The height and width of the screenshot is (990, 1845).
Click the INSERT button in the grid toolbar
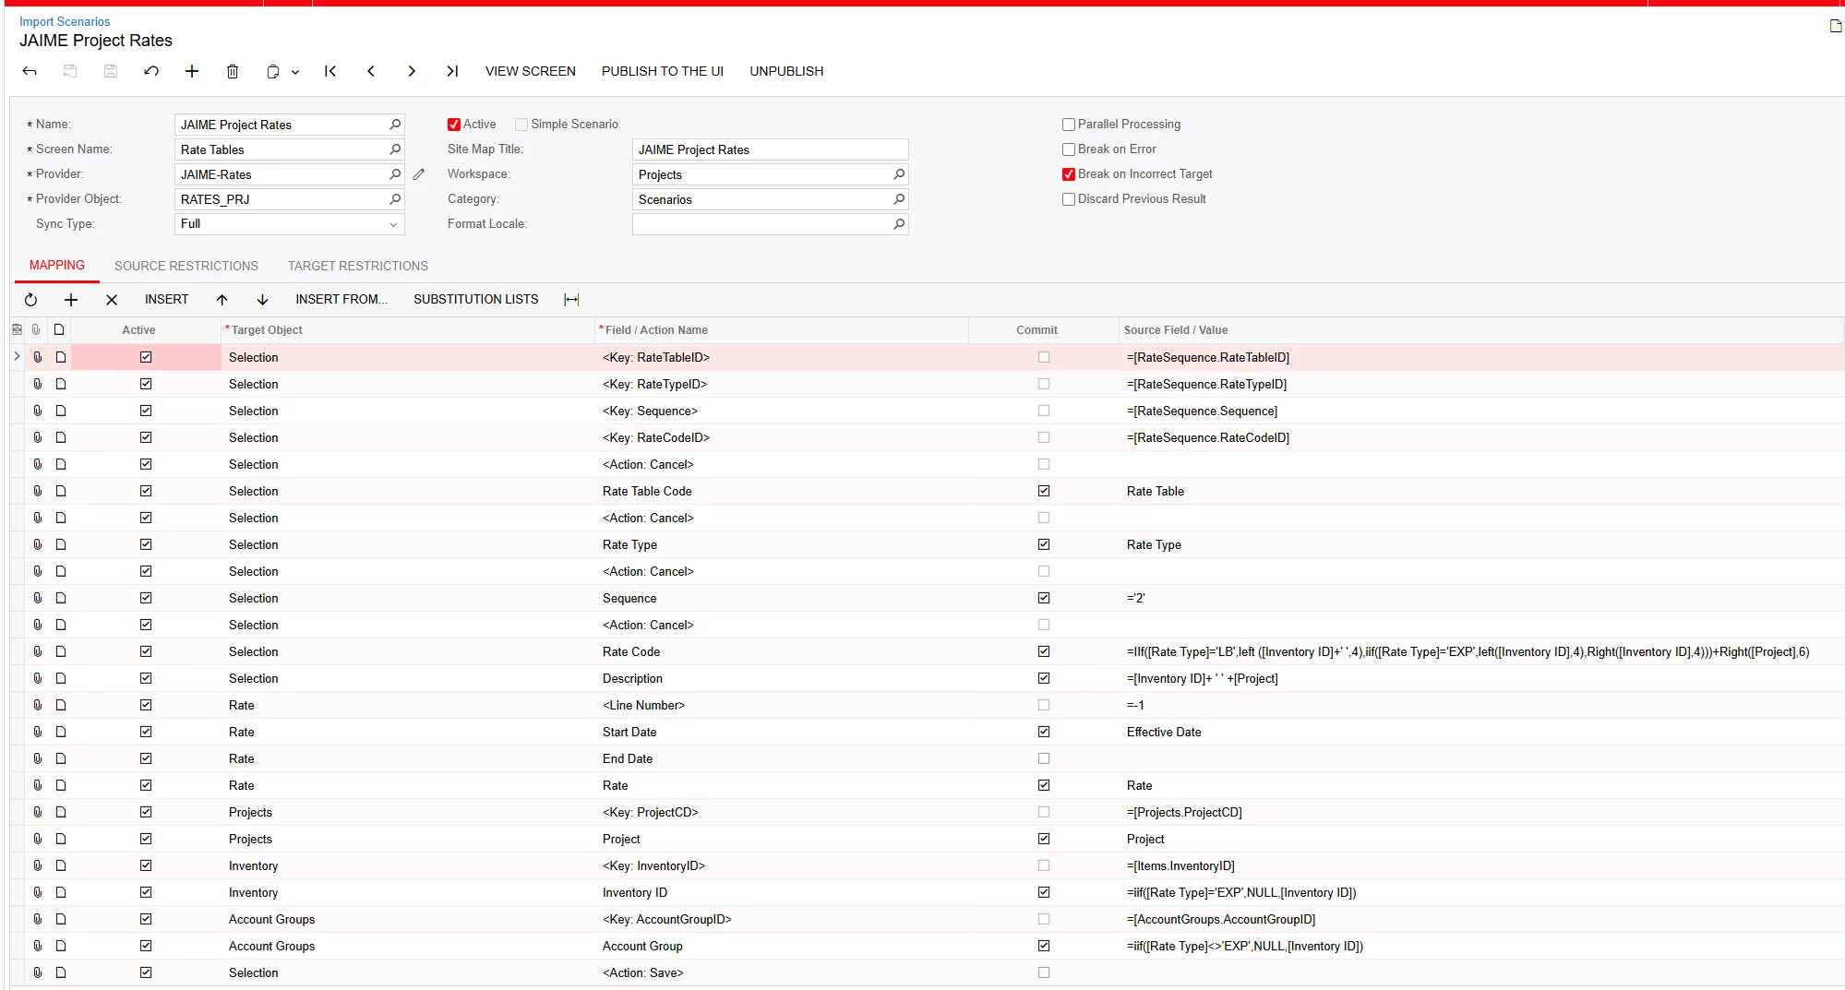[x=167, y=300]
